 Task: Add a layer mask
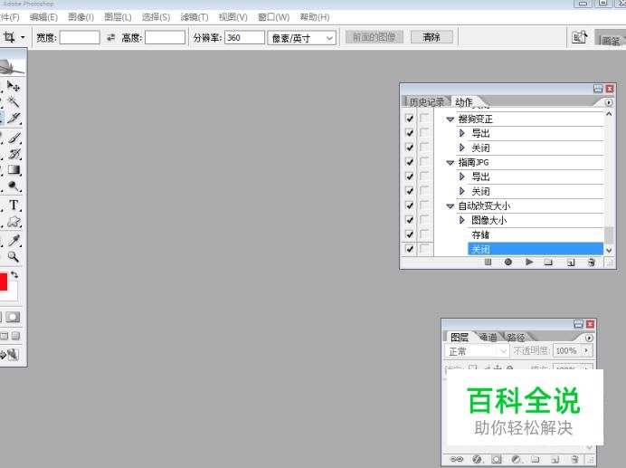click(497, 460)
